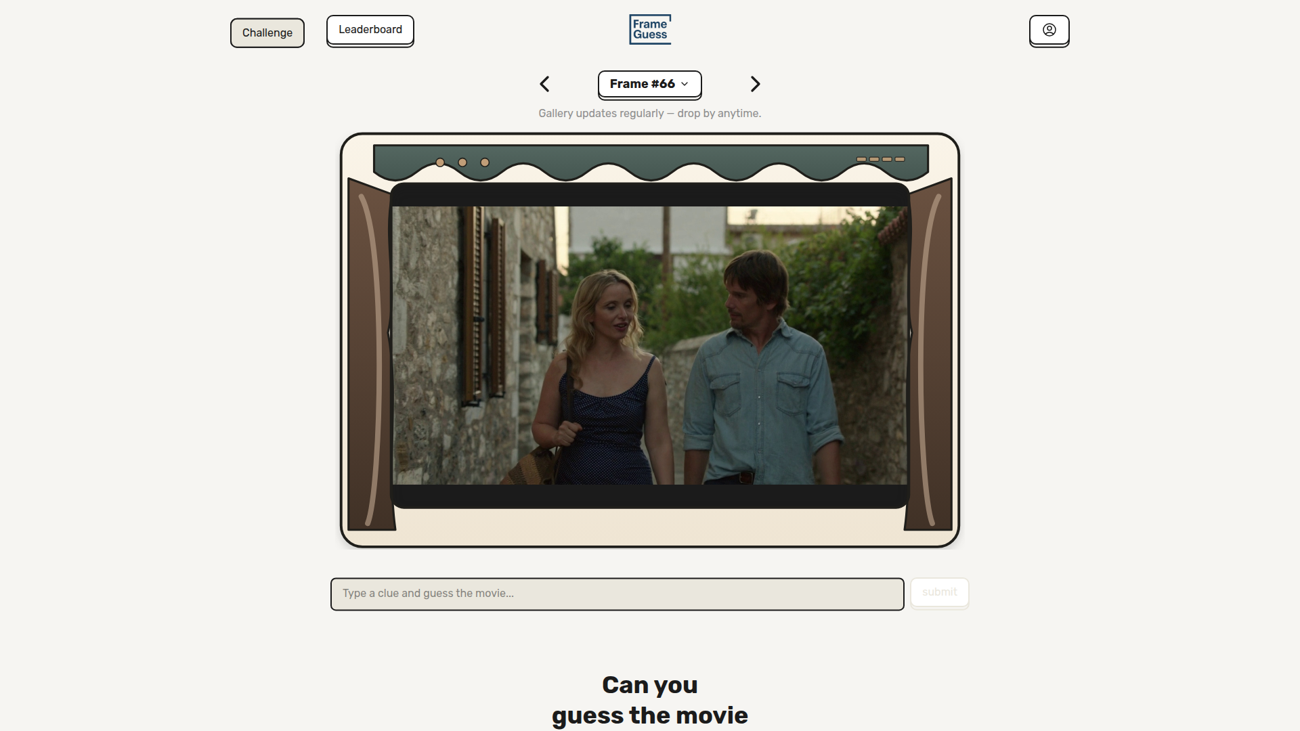Switch to the Challenge tab

click(267, 33)
